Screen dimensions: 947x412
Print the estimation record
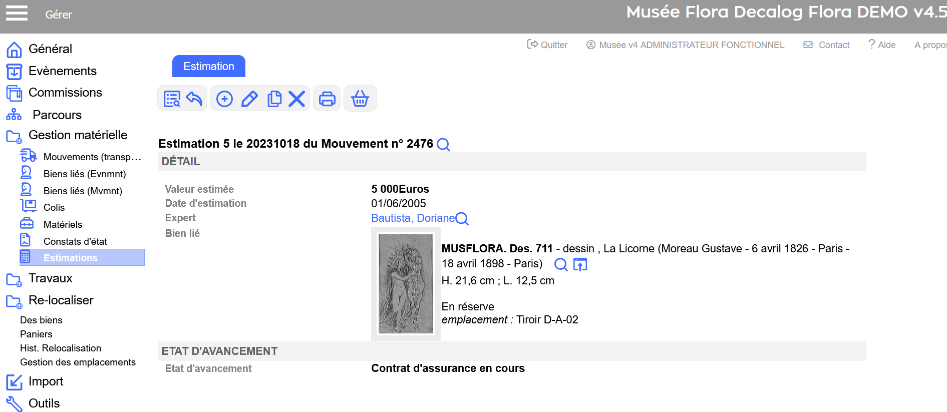(x=327, y=99)
